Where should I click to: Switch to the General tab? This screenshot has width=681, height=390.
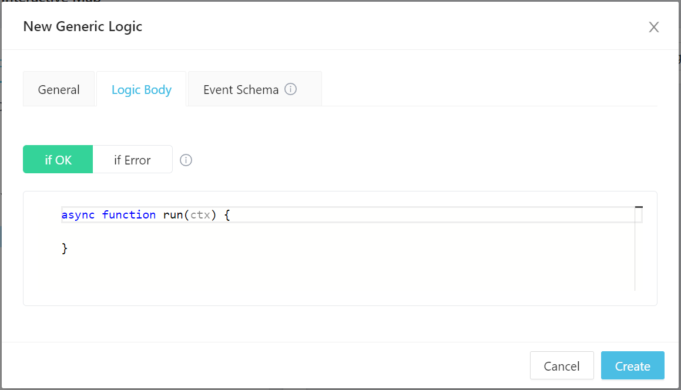click(59, 90)
